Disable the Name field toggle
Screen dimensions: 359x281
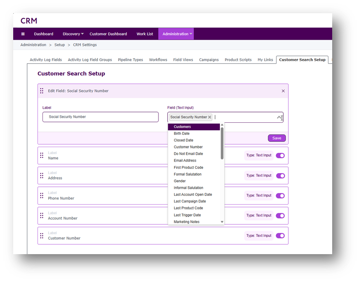280,155
